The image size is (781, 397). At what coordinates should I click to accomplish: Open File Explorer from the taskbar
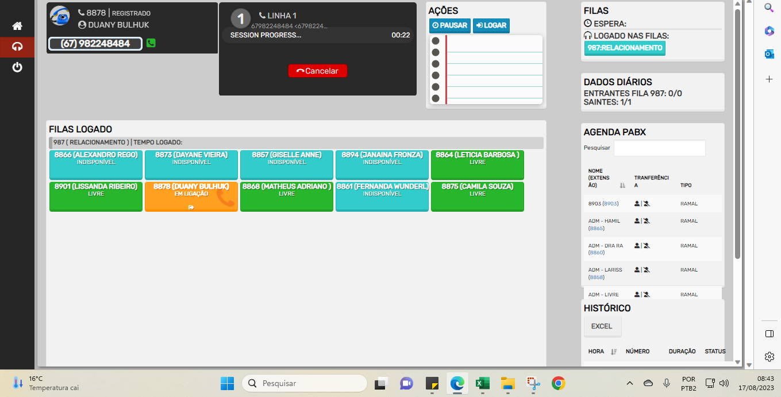click(507, 383)
